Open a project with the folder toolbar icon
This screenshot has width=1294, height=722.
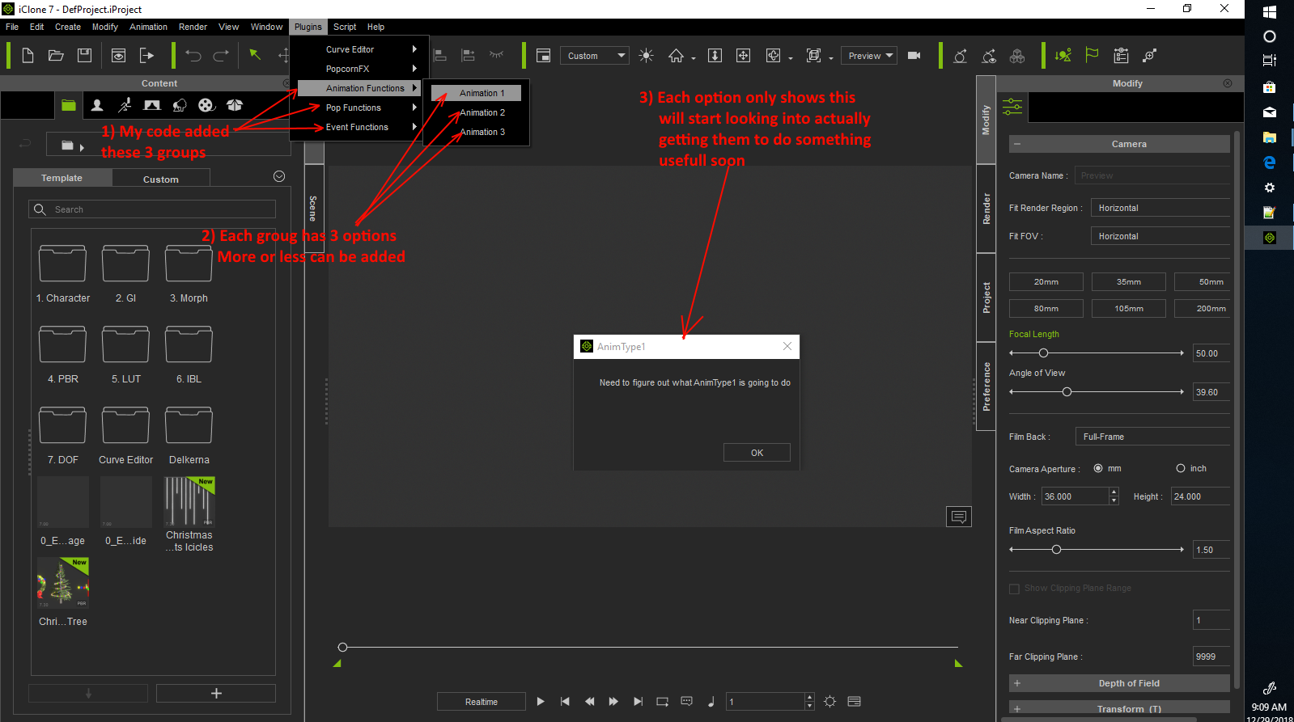click(x=56, y=56)
